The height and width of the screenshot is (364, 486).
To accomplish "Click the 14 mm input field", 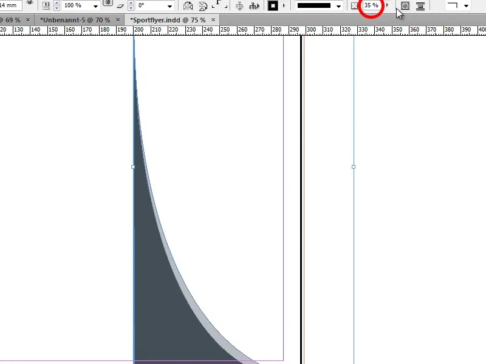I will 10,5.
